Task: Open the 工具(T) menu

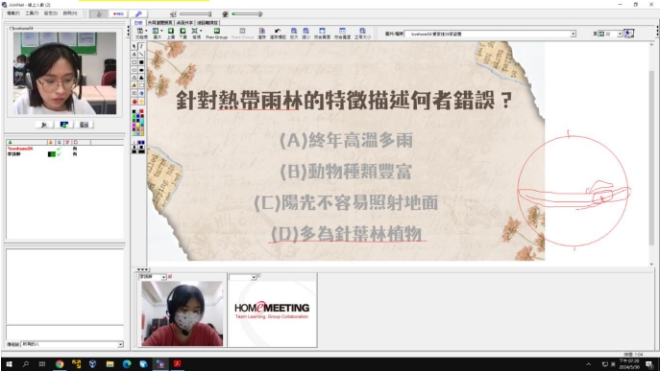Action: [32, 13]
